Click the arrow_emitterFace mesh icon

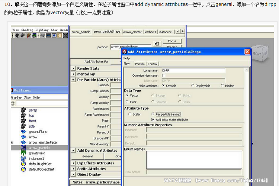(23, 142)
